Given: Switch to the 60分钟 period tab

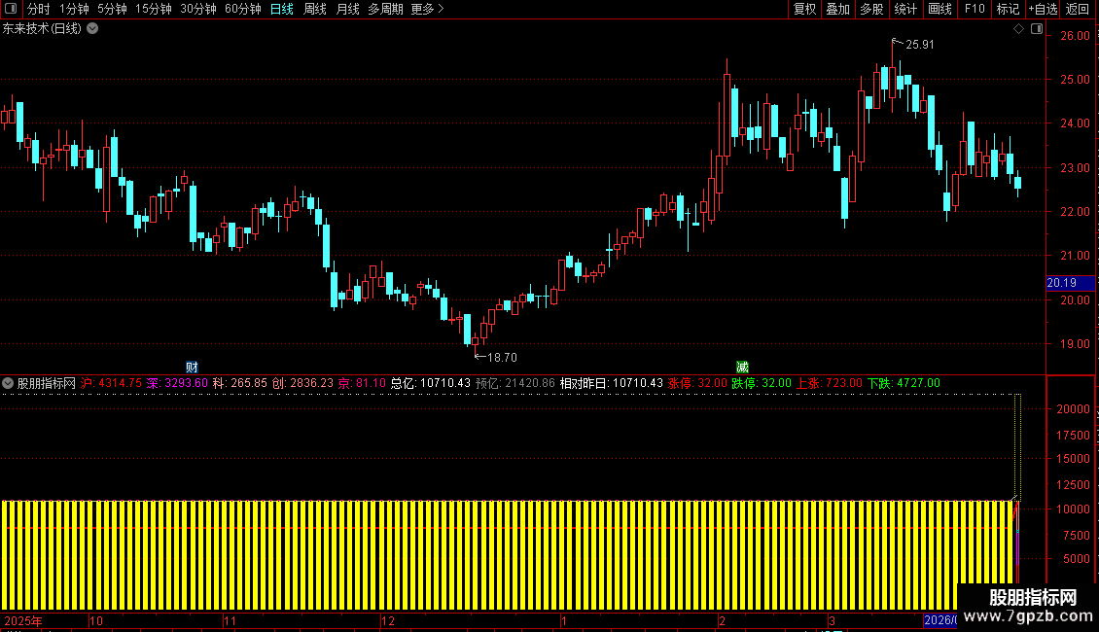Looking at the screenshot, I should click(242, 9).
